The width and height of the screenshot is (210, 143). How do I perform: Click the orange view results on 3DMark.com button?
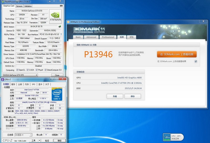tap(177, 54)
